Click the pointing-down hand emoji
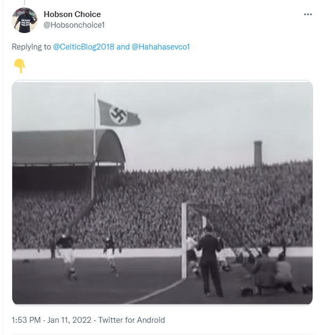Viewport: 320px width, 335px height. click(20, 66)
